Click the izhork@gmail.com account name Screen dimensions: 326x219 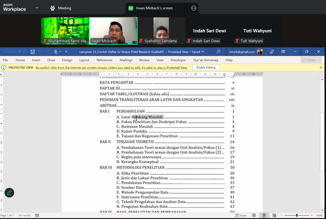point(242,52)
